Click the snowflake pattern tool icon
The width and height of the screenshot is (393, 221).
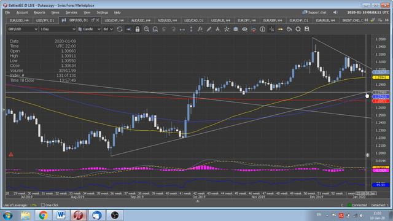pos(227,29)
